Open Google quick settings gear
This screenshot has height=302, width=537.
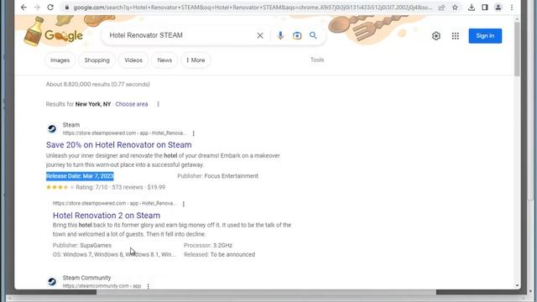tap(436, 35)
